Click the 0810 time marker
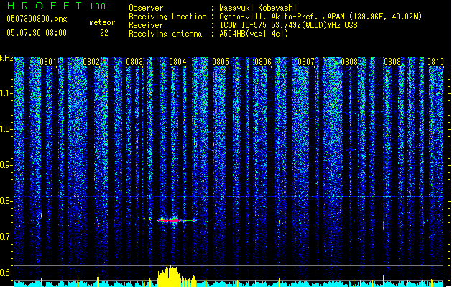 click(x=435, y=62)
